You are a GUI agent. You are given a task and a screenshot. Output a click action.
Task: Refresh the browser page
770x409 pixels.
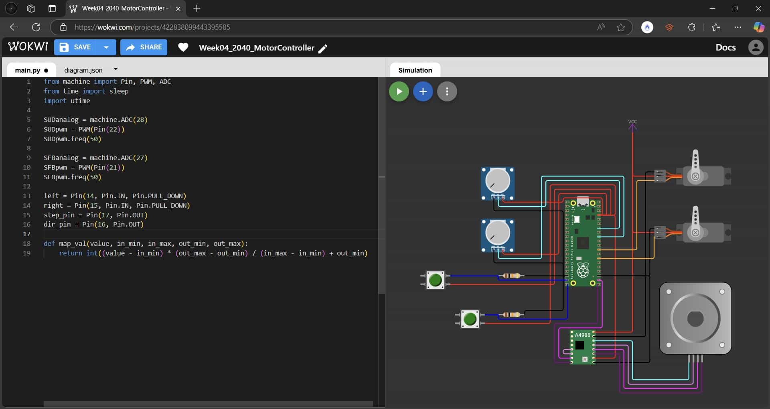click(x=36, y=27)
